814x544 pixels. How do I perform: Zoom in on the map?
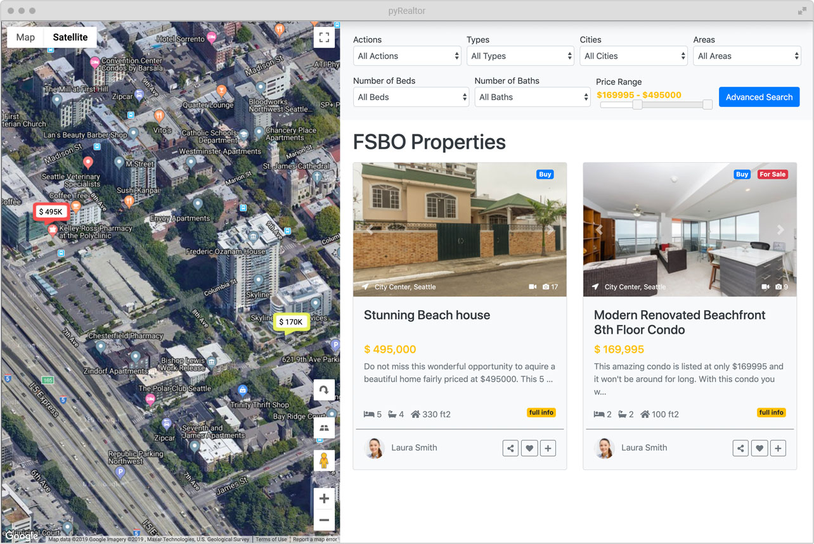pyautogui.click(x=324, y=498)
